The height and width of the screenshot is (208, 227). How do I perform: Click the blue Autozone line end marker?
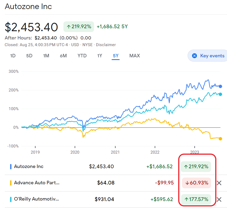click(x=220, y=86)
